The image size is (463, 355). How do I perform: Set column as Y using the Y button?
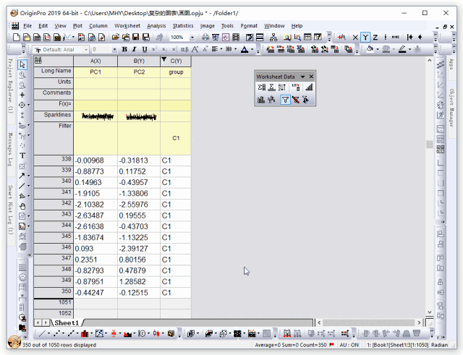click(x=365, y=37)
